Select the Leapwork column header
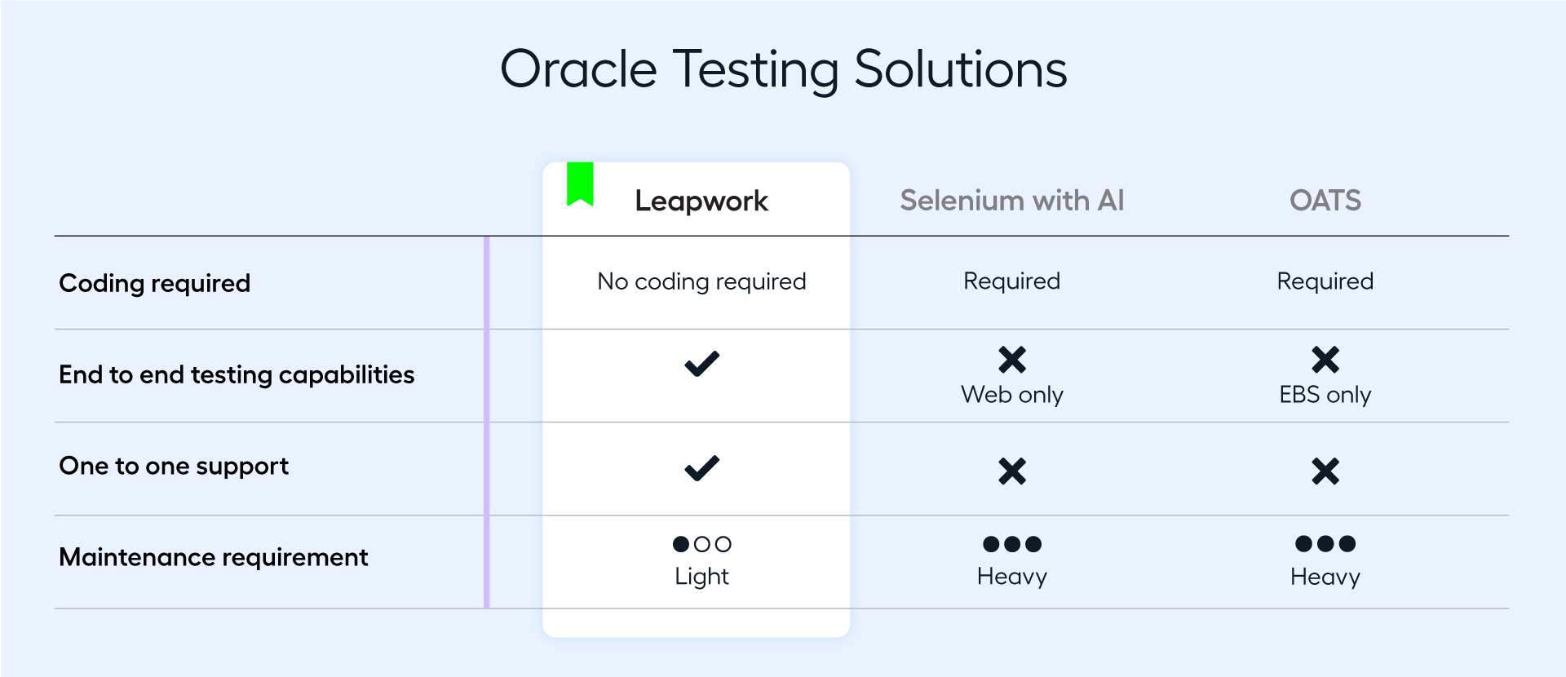 (x=701, y=201)
